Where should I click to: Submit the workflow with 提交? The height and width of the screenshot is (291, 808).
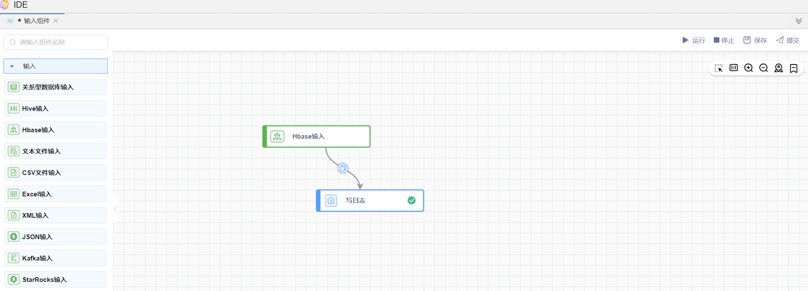(788, 40)
